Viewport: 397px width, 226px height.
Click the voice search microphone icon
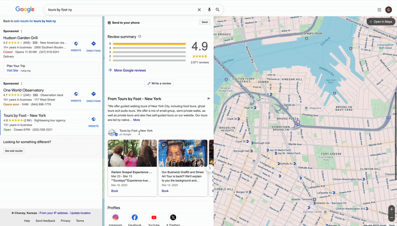[x=209, y=9]
